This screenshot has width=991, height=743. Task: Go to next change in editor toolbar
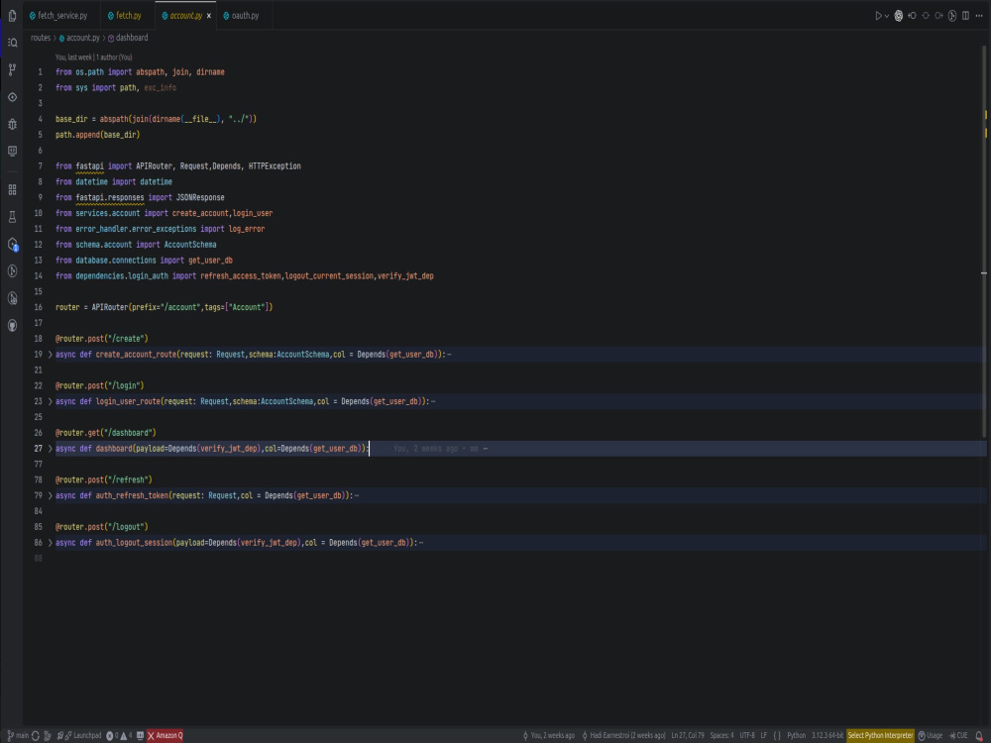pos(938,16)
